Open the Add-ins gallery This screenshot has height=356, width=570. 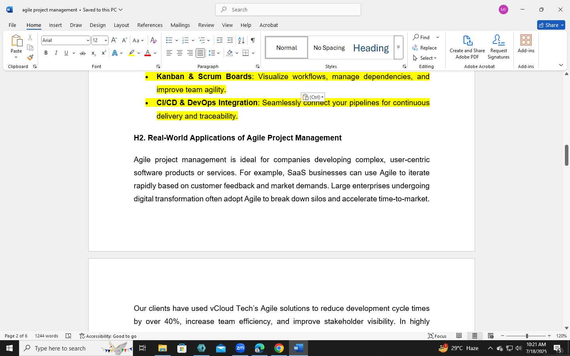point(526,44)
